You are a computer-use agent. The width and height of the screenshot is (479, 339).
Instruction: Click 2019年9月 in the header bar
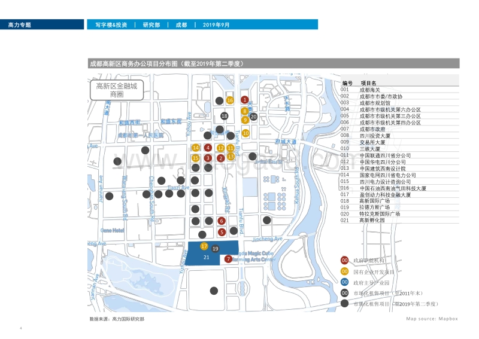tap(216, 25)
